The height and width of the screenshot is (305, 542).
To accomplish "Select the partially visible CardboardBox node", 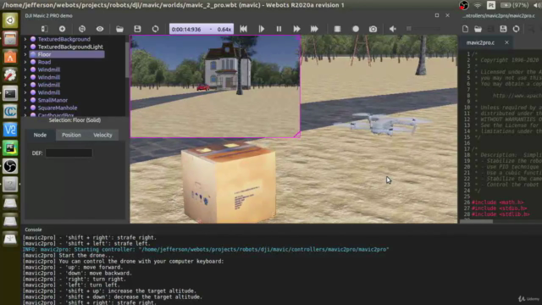I will pos(56,115).
